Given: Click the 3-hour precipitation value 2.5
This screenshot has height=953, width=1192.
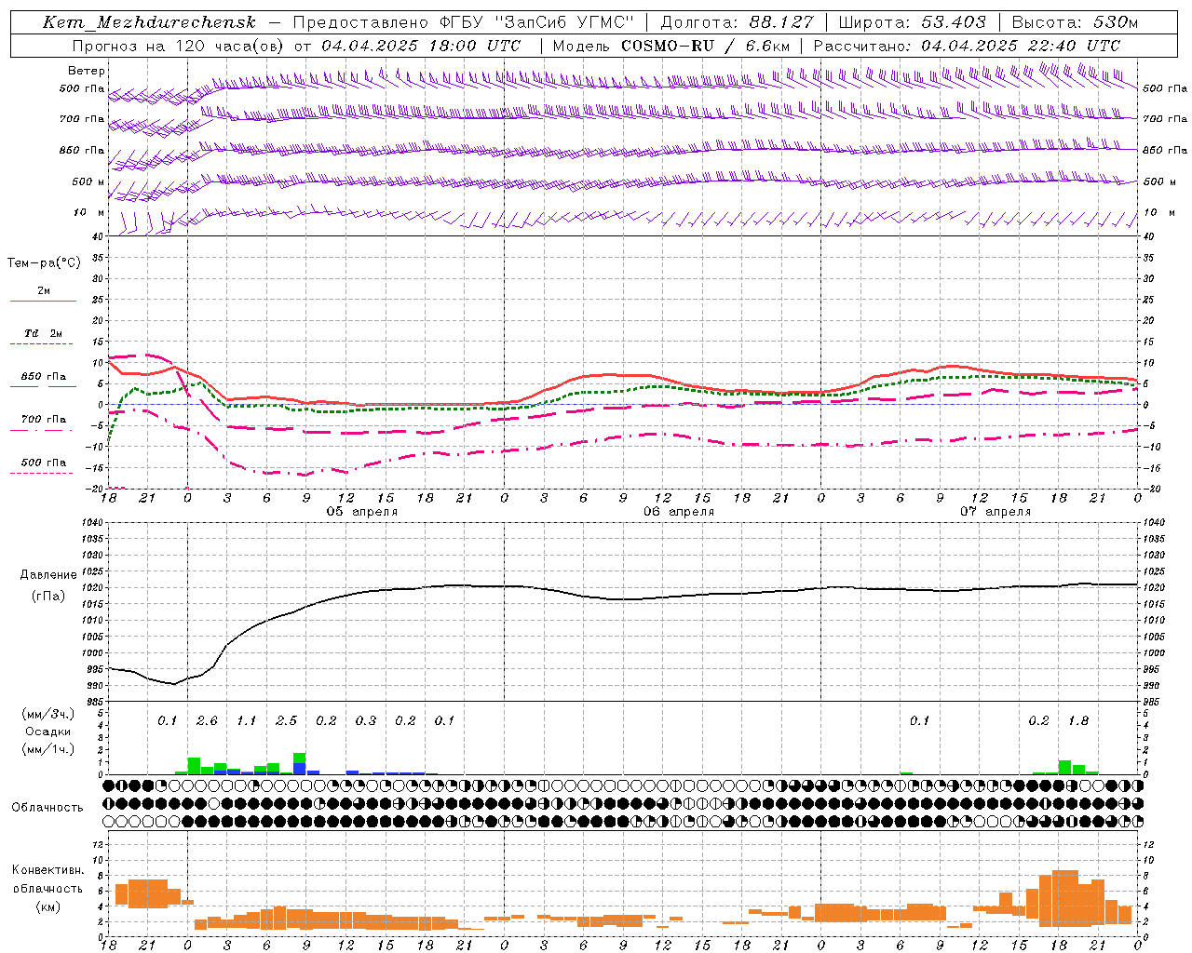Looking at the screenshot, I should pyautogui.click(x=286, y=720).
